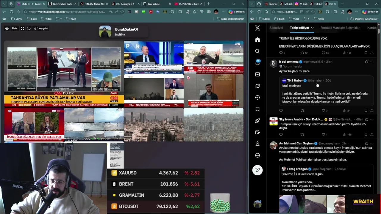Open Grok icon on It col temmuz tweet

coord(367,62)
